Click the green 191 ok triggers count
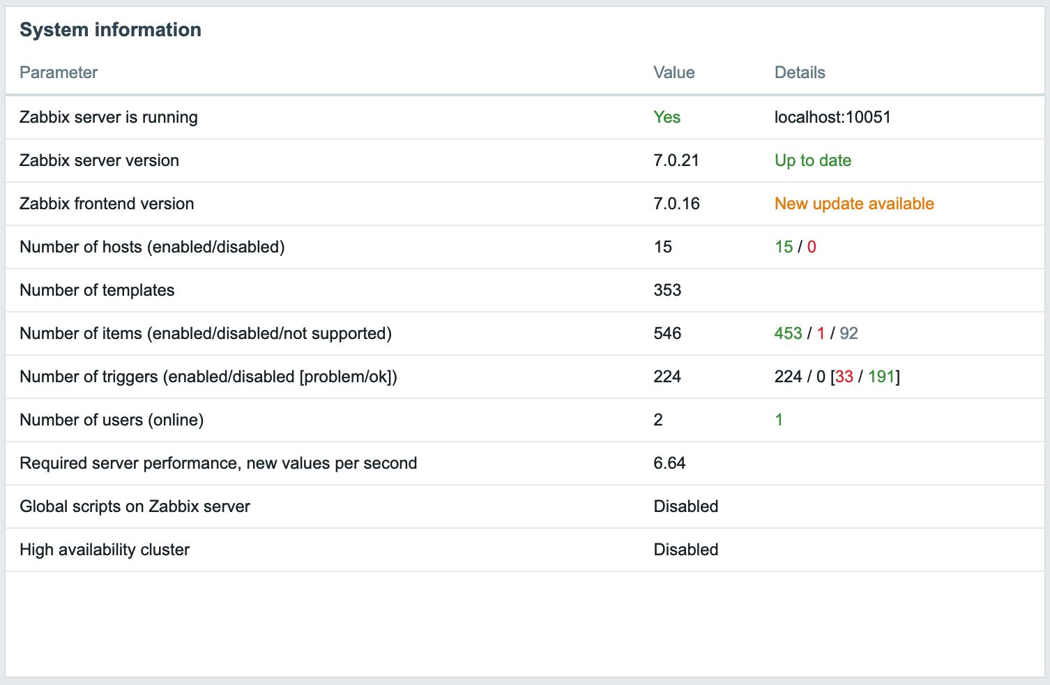1050x685 pixels. click(x=881, y=377)
